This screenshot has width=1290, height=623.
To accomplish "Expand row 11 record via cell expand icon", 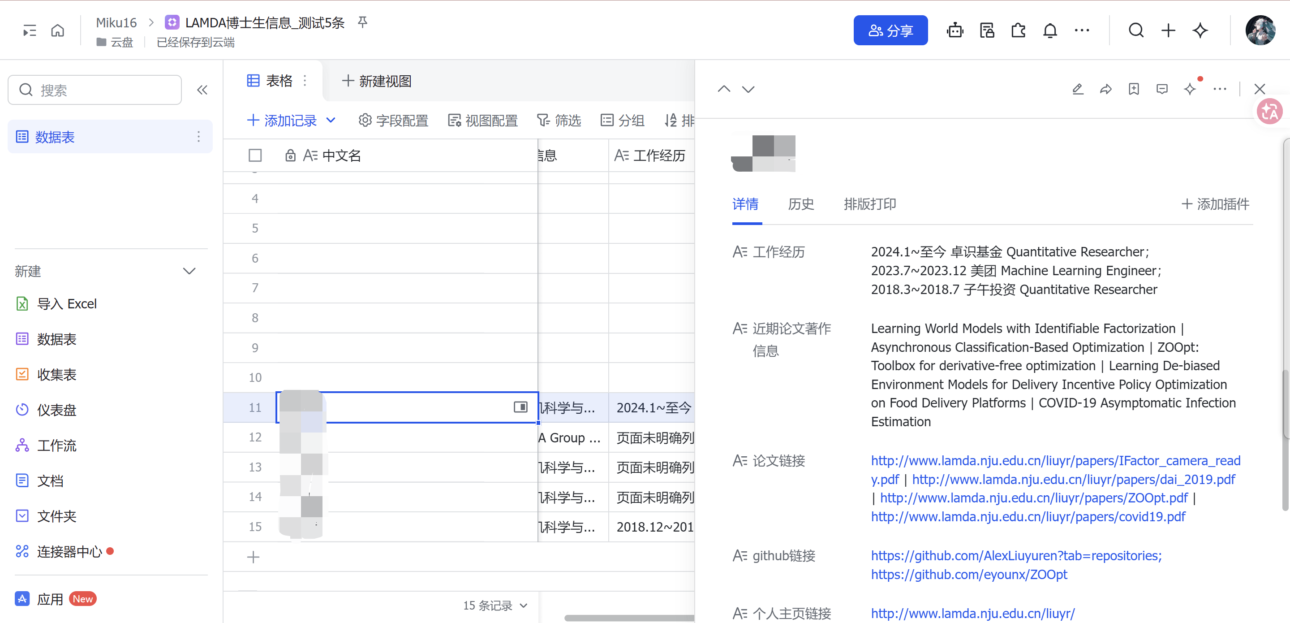I will click(520, 407).
